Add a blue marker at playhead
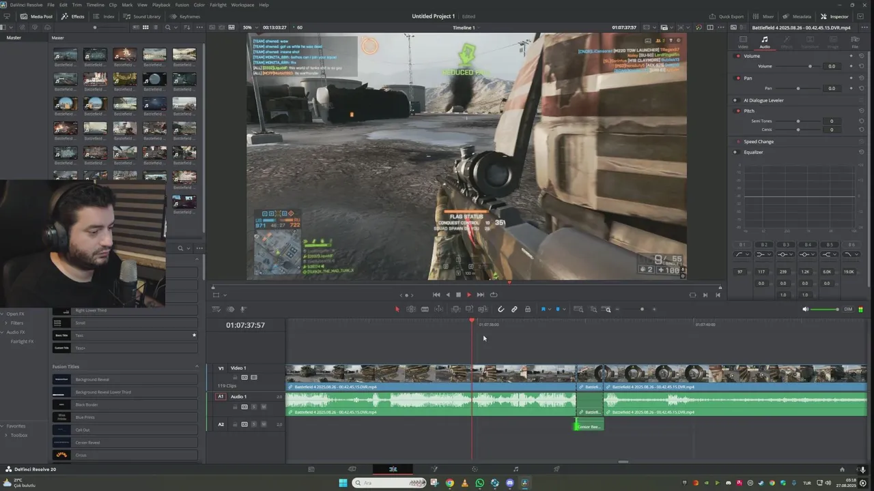Screen dimensions: 874x491 (558, 309)
